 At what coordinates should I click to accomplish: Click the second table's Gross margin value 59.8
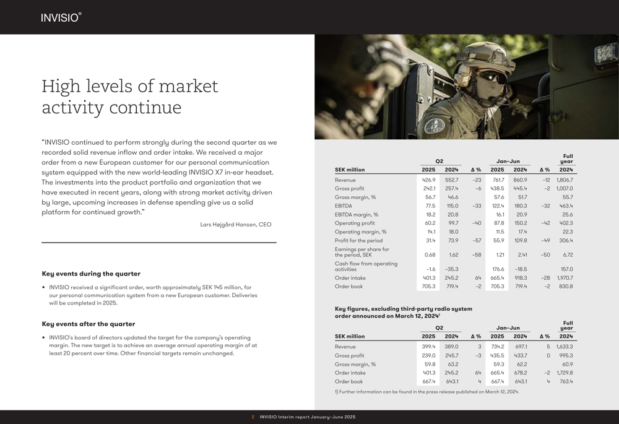tap(430, 364)
